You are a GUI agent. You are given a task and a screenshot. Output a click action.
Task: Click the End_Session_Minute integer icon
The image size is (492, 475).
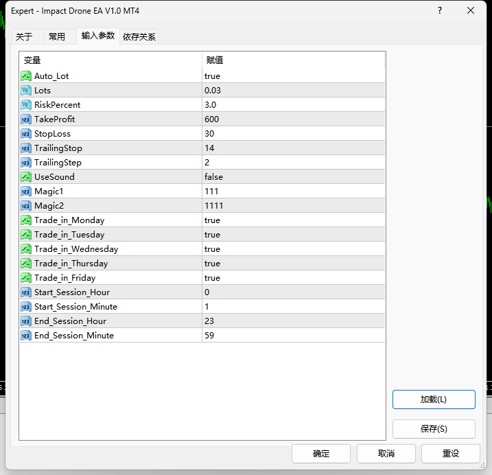pos(26,336)
